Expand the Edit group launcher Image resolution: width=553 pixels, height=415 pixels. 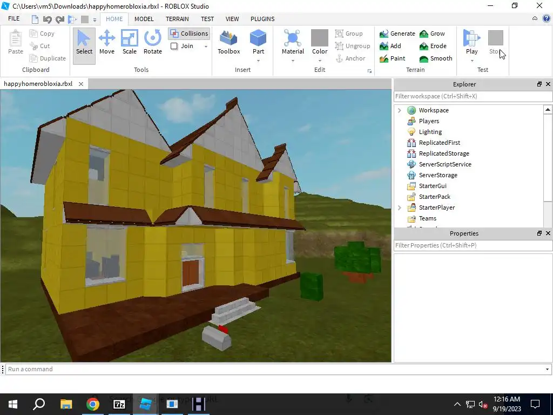coord(369,71)
